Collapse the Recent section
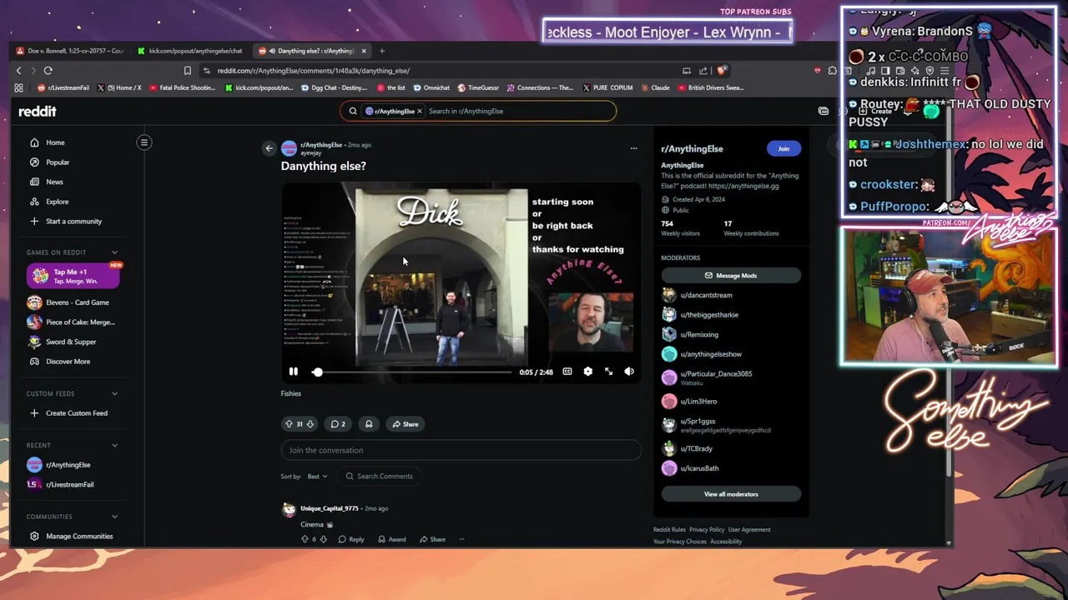This screenshot has height=600, width=1068. point(114,445)
